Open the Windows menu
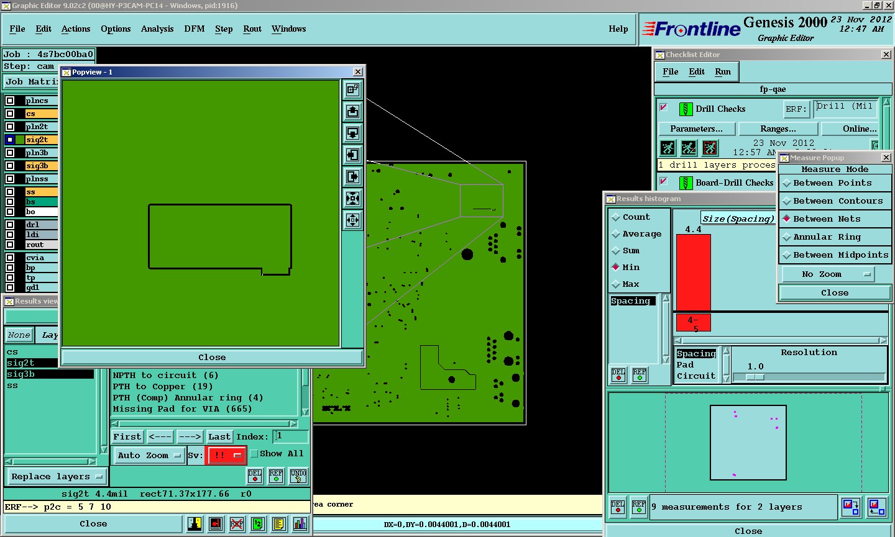This screenshot has width=895, height=537. pyautogui.click(x=289, y=29)
